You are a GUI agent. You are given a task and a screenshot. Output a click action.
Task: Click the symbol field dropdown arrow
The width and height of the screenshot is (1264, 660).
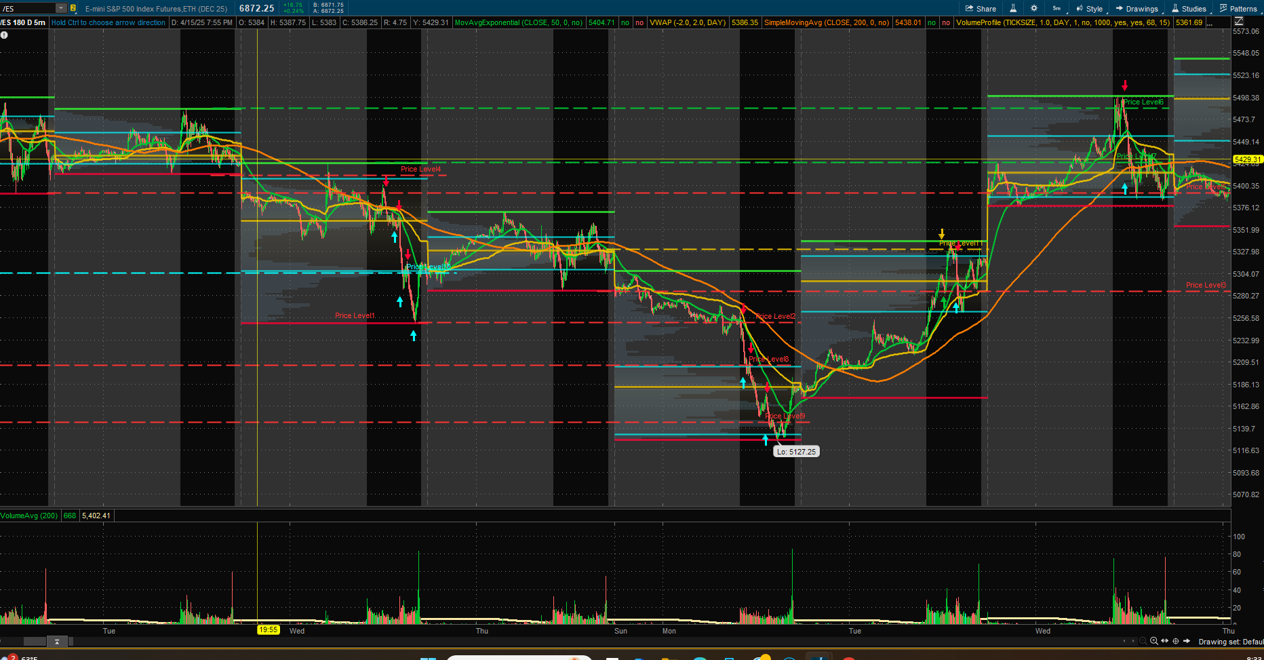point(61,8)
